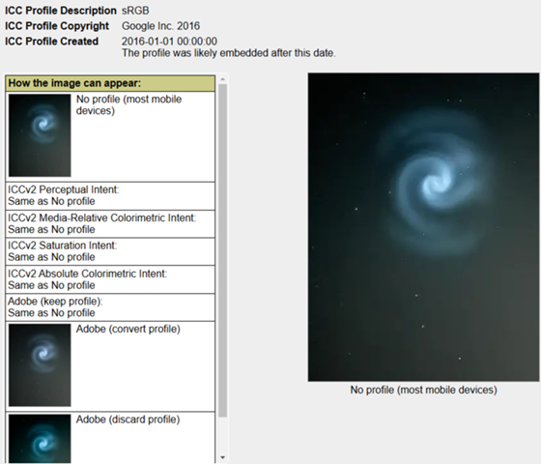The width and height of the screenshot is (541, 464).
Task: Select the ICCv2 Perceptual Intent row
Action: (110, 195)
